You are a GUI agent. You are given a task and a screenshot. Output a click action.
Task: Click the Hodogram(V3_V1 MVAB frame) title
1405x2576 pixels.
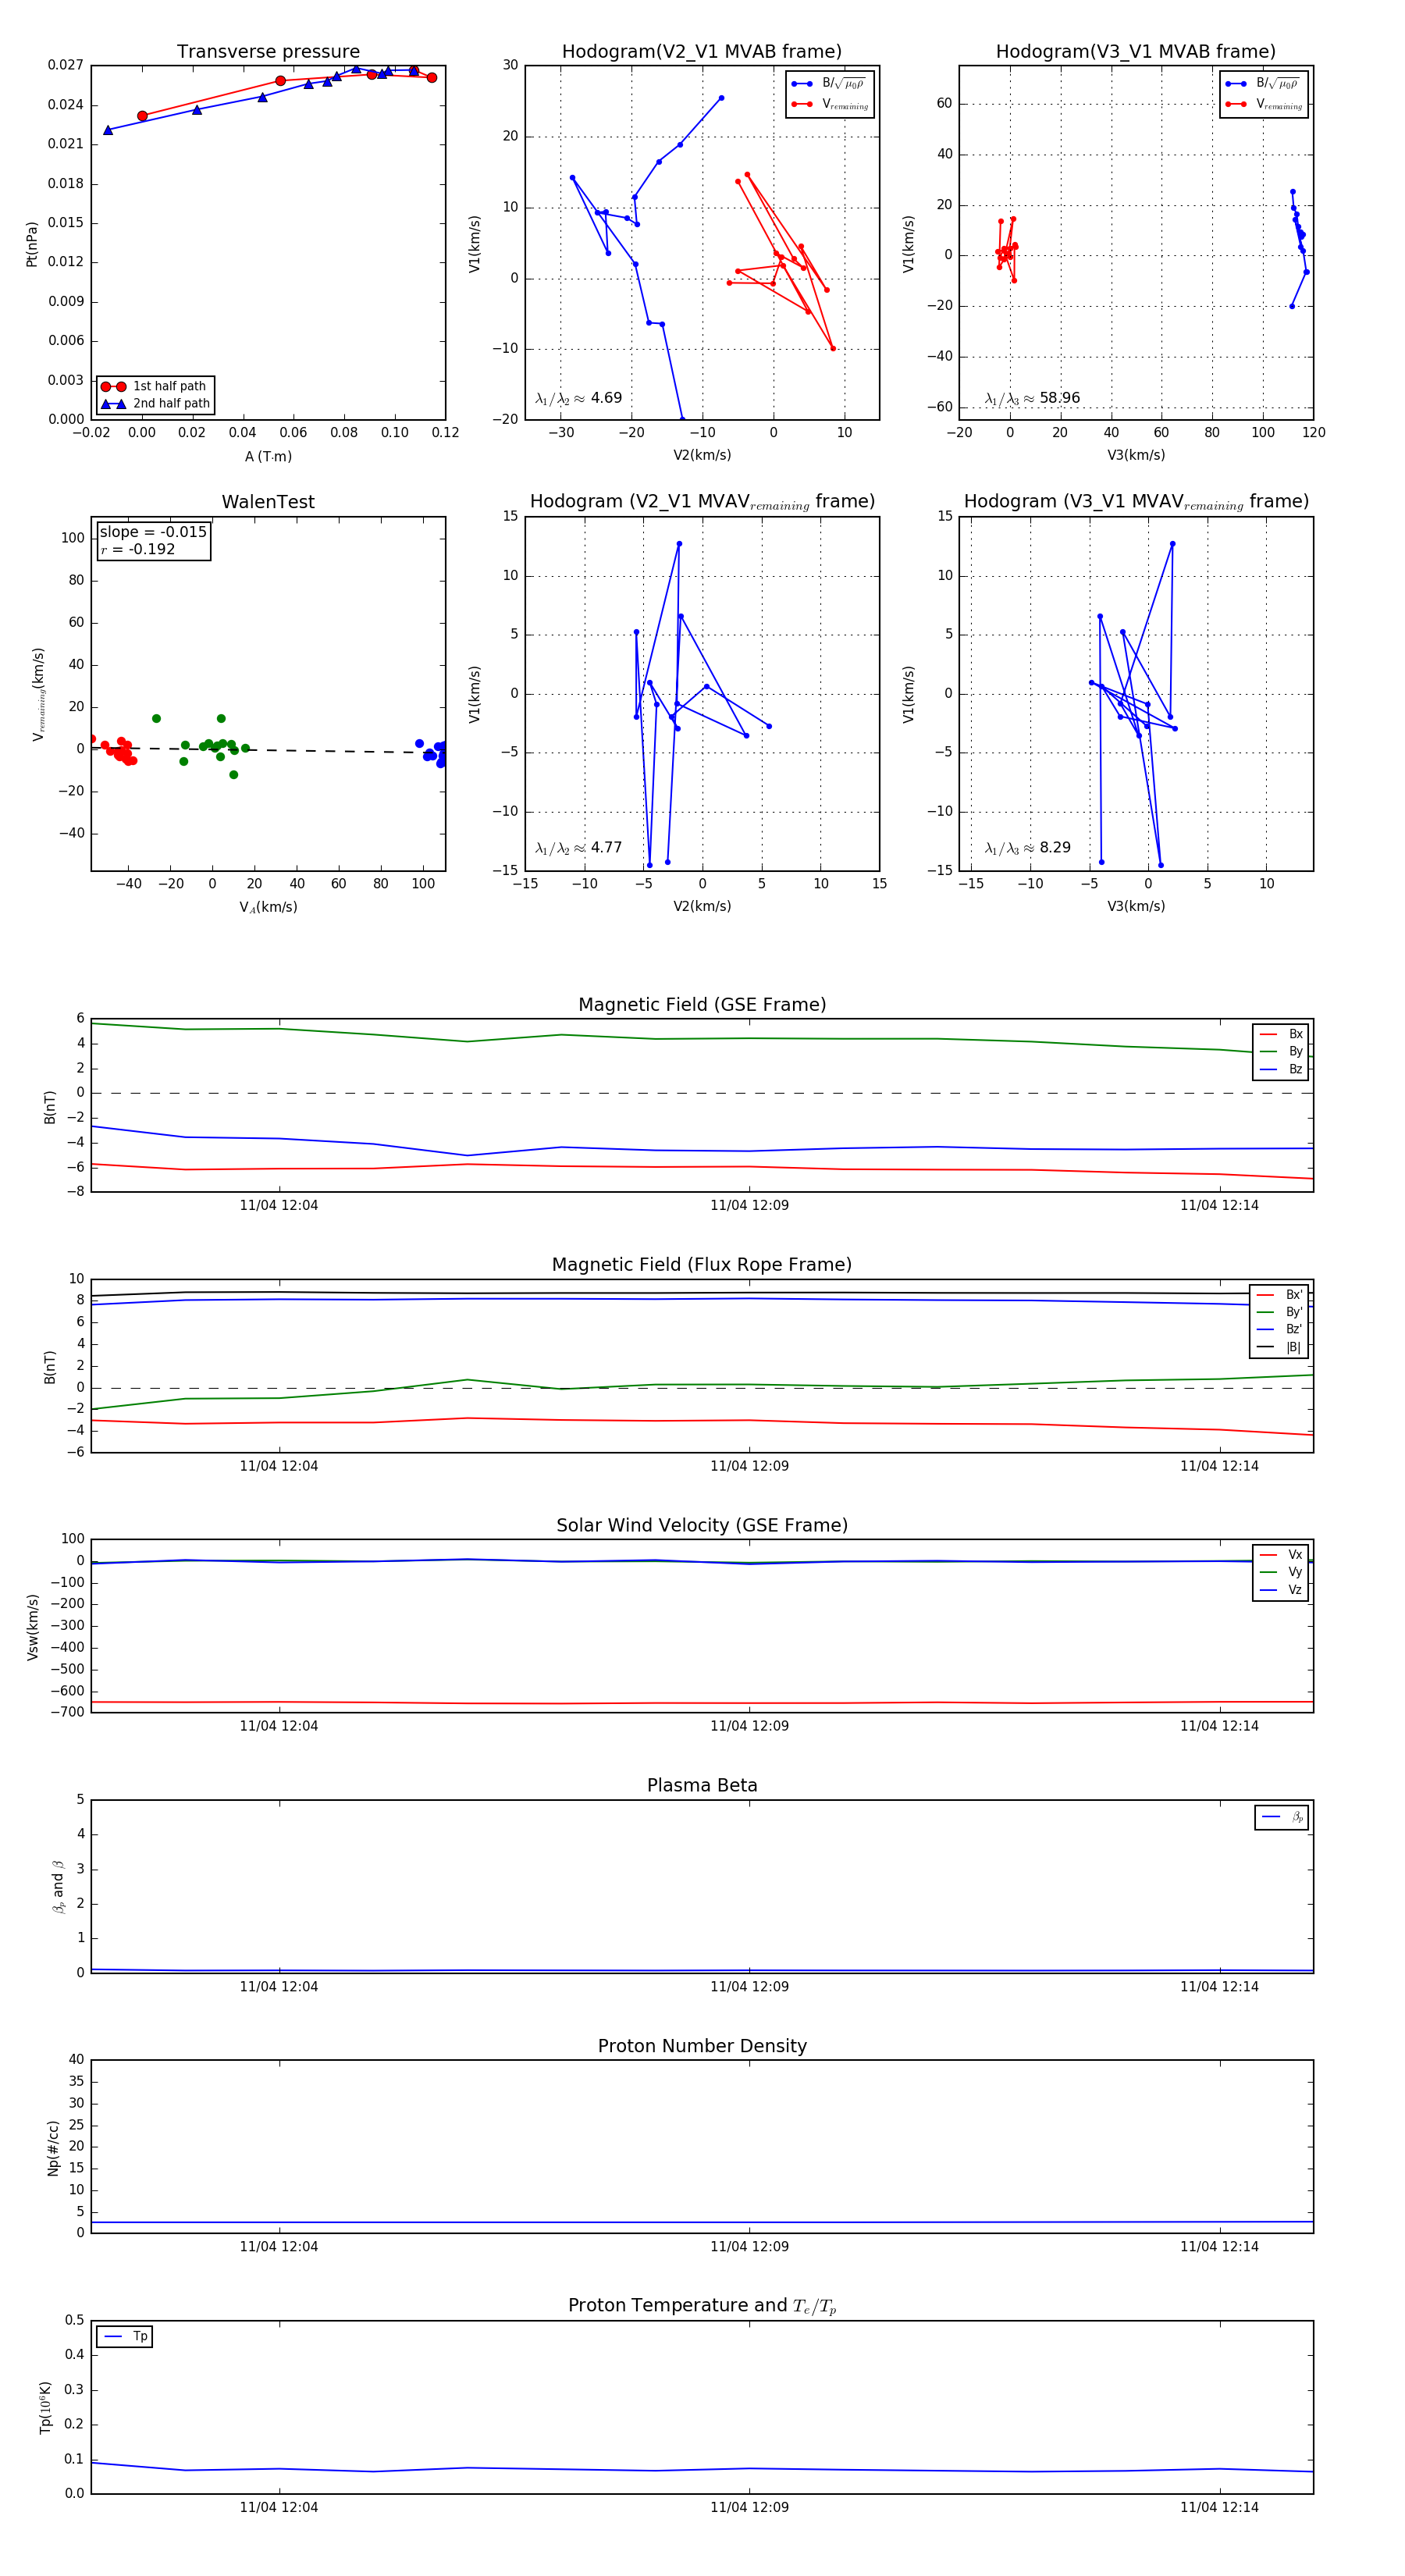(x=1136, y=52)
